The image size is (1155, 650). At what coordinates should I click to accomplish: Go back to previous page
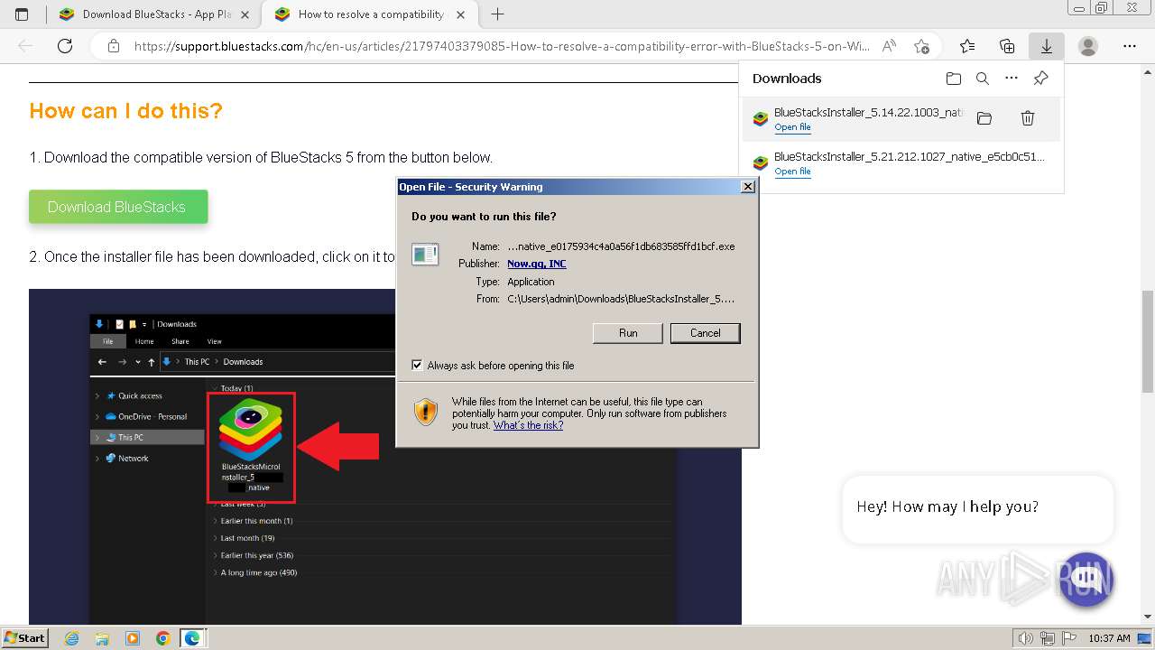point(25,46)
